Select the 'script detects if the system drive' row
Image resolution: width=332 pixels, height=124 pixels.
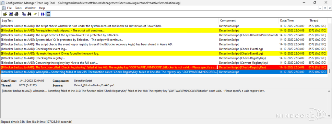click(x=164, y=35)
